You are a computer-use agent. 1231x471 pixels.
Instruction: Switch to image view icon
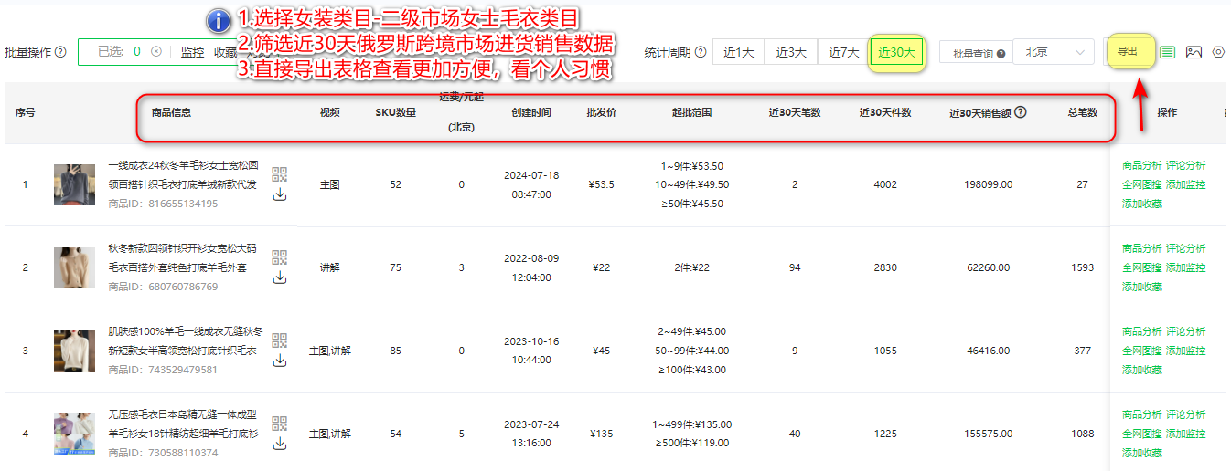point(1194,52)
